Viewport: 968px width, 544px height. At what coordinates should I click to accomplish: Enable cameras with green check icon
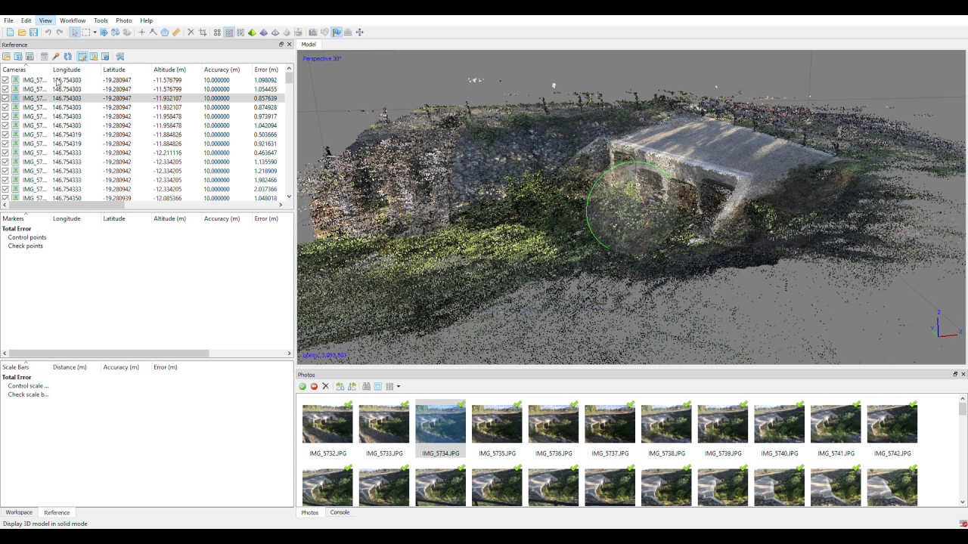(x=302, y=386)
